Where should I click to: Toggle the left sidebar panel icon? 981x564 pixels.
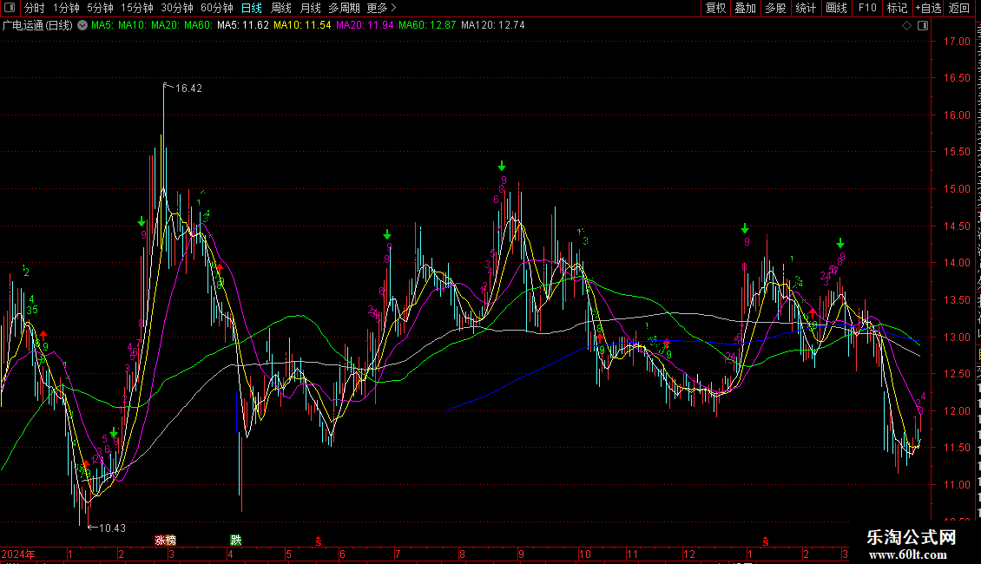[x=10, y=8]
